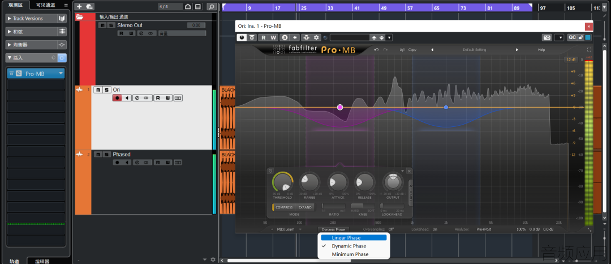Viewport: 611px width, 264px height.
Task: Click the Add Track plus icon
Action: click(x=79, y=7)
